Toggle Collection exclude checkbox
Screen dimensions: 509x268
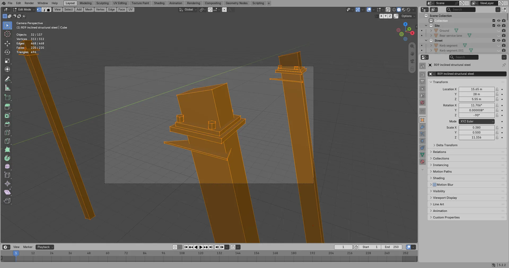pos(494,21)
